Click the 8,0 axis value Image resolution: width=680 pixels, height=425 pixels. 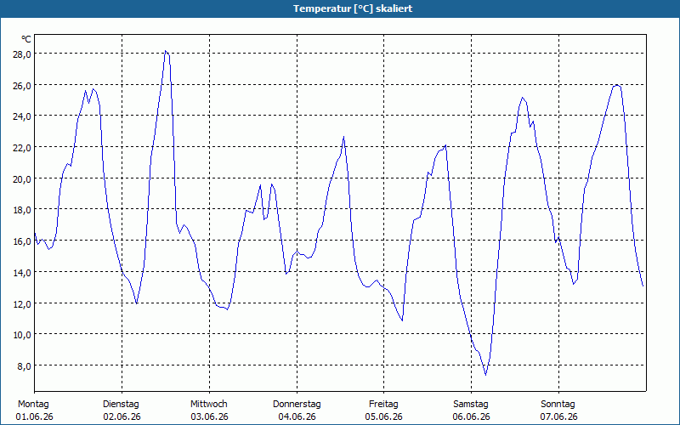pyautogui.click(x=24, y=365)
